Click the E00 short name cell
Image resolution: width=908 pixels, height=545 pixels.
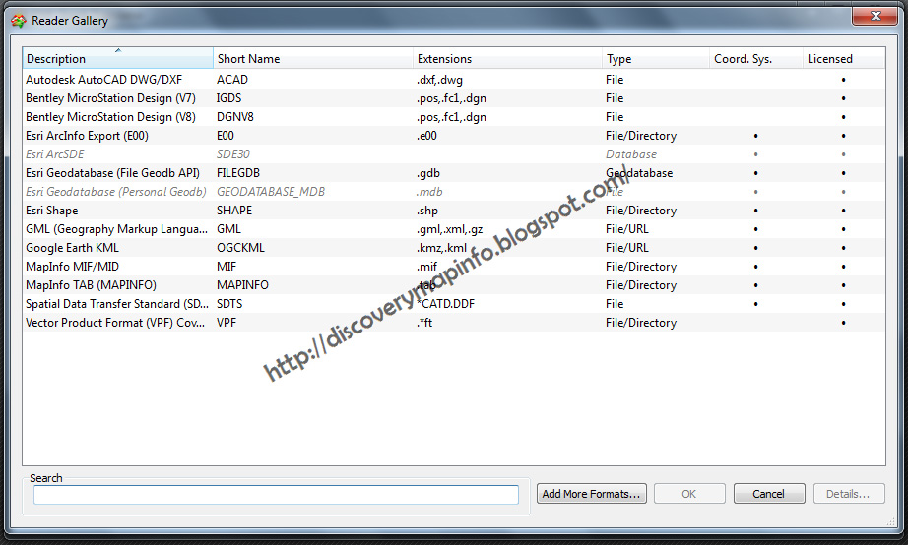click(x=226, y=136)
